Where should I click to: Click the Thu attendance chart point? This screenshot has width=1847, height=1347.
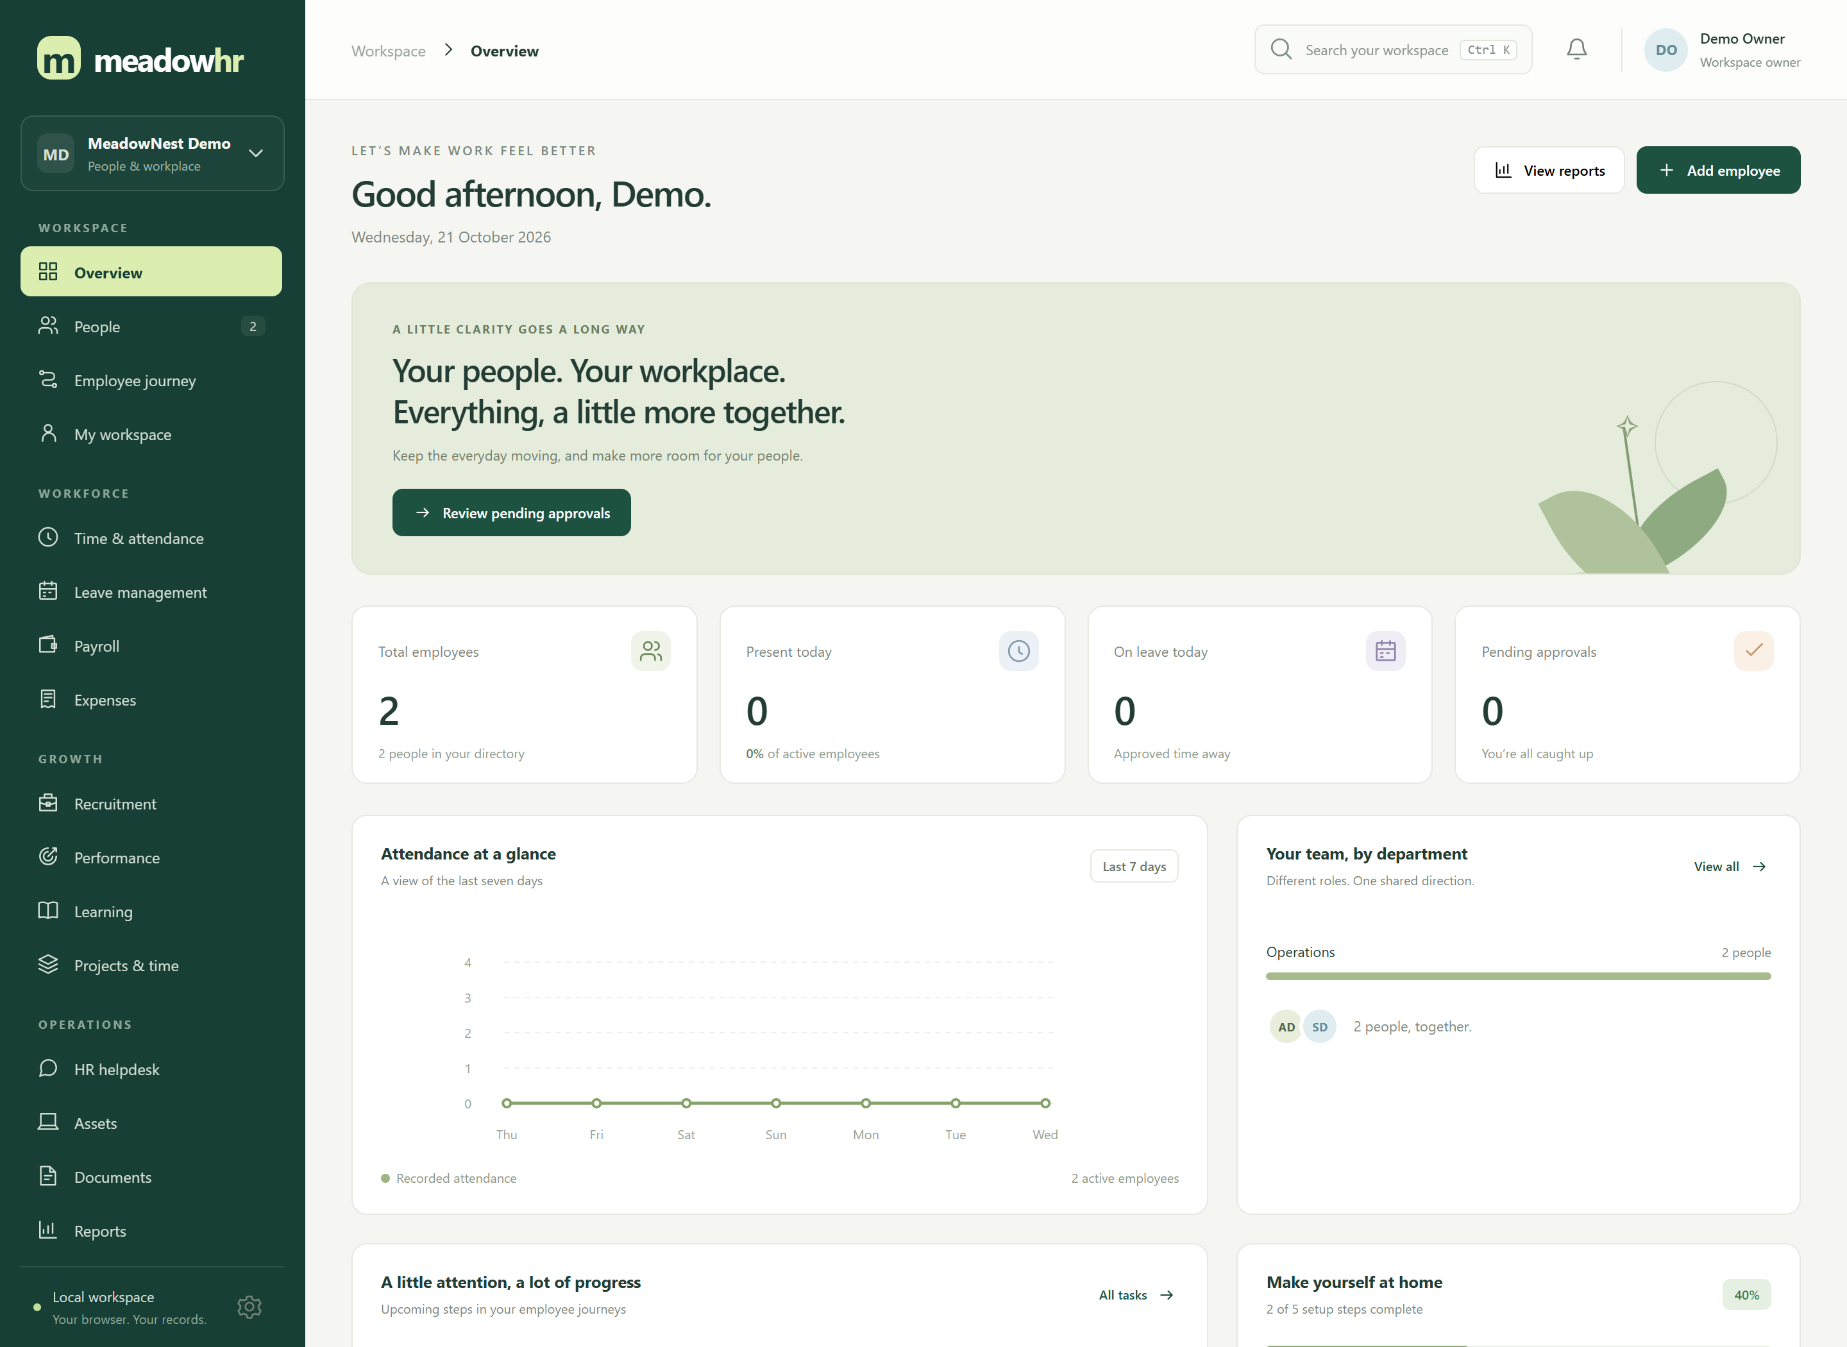coord(507,1103)
